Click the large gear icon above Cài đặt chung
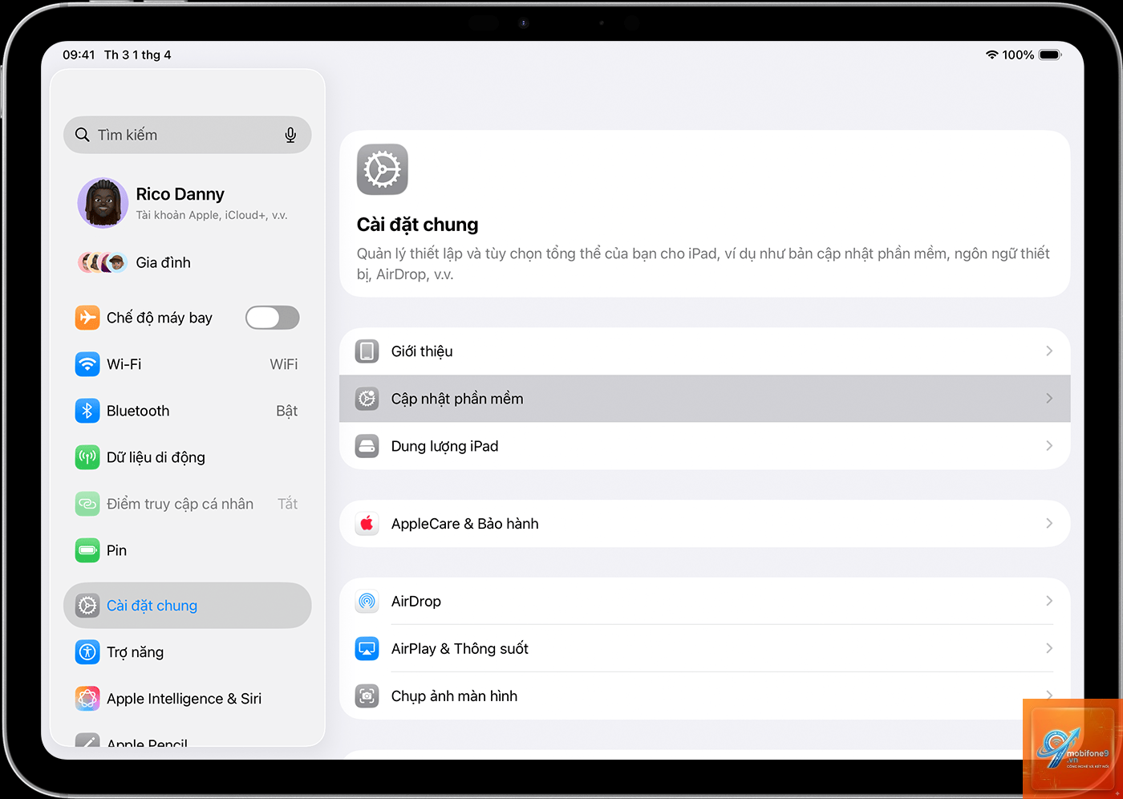Viewport: 1123px width, 799px height. pos(383,169)
